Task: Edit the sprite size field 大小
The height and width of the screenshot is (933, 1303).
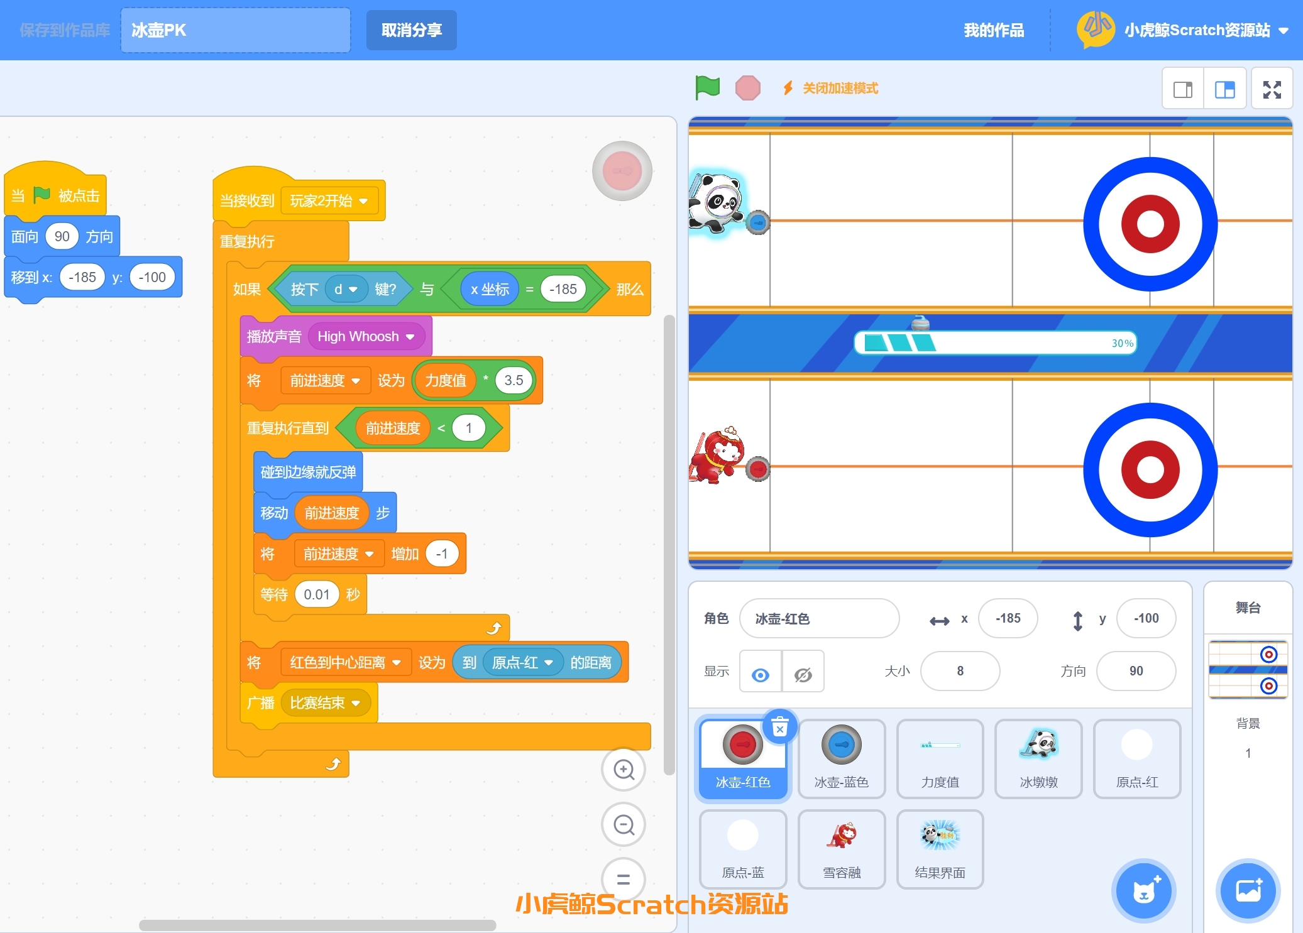Action: click(x=960, y=671)
